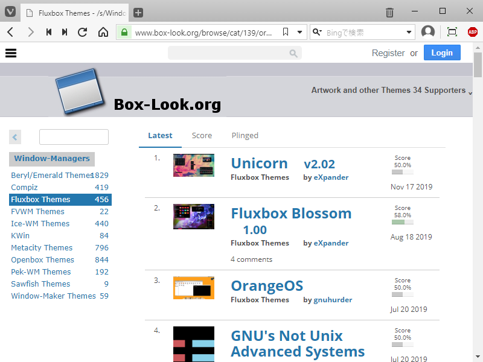Open the OrangeOS thumbnail
Viewport: 483px width, 362px height.
coord(194,288)
